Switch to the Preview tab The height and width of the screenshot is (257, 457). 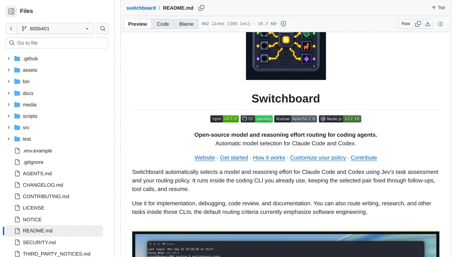tap(137, 24)
